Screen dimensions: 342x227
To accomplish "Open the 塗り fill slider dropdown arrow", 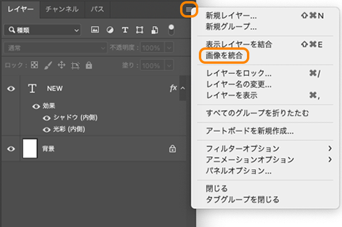I will pos(169,65).
